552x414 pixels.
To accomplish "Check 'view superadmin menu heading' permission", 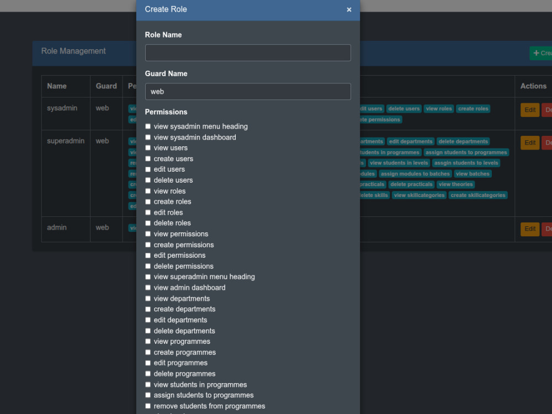I will click(148, 277).
